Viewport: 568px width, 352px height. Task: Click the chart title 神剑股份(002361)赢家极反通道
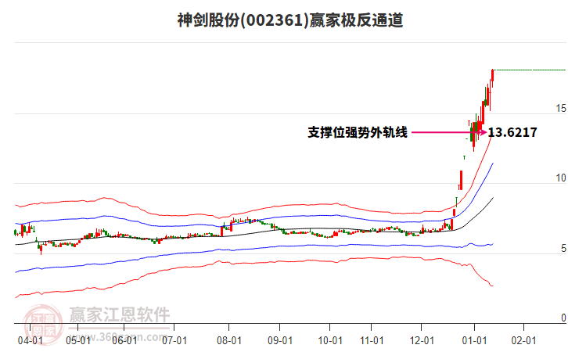pos(290,20)
